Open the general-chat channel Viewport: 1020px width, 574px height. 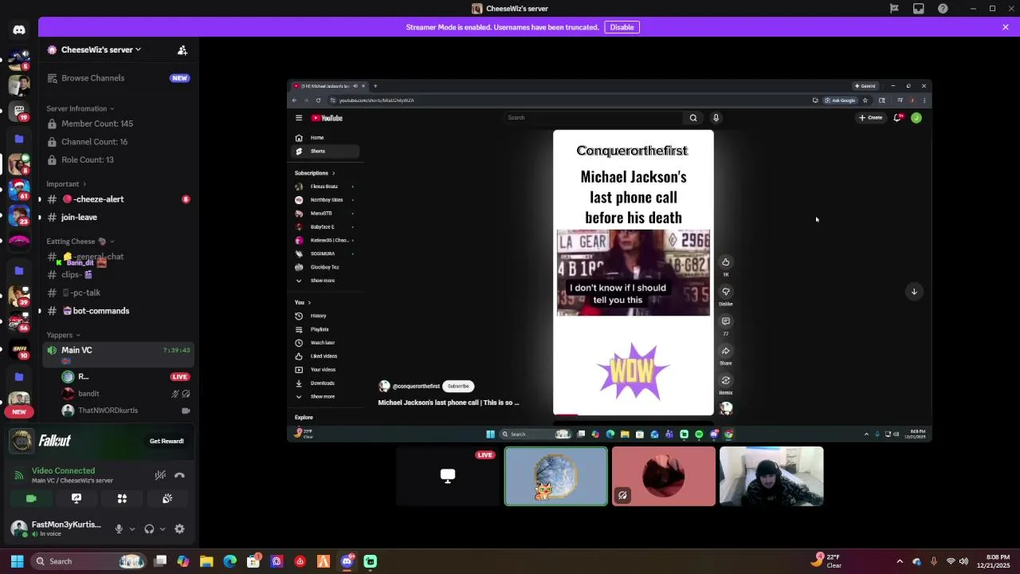119,257
